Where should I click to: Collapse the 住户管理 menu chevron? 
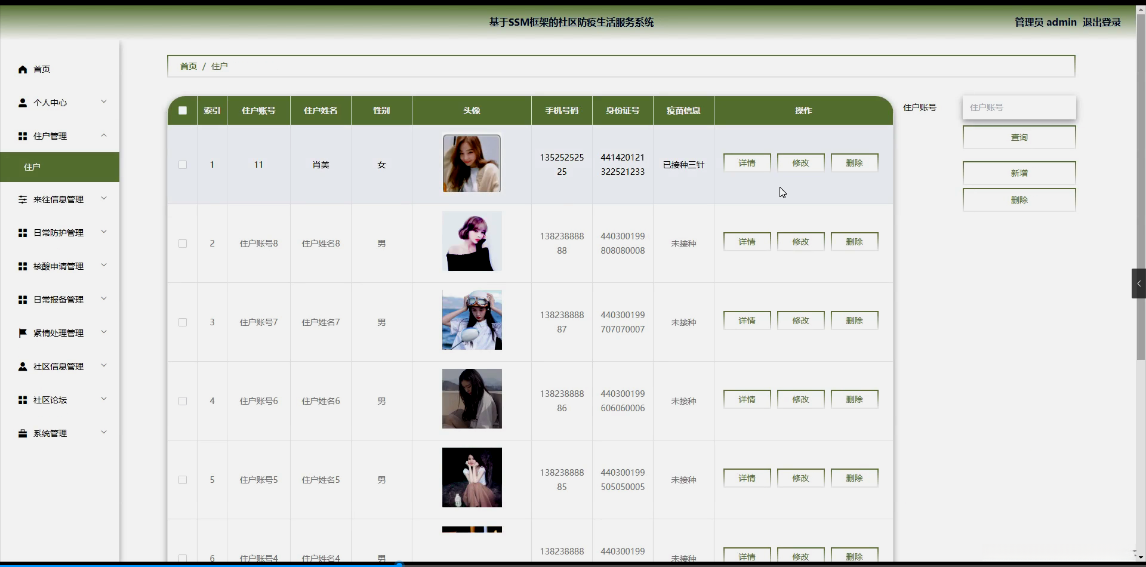pyautogui.click(x=104, y=135)
